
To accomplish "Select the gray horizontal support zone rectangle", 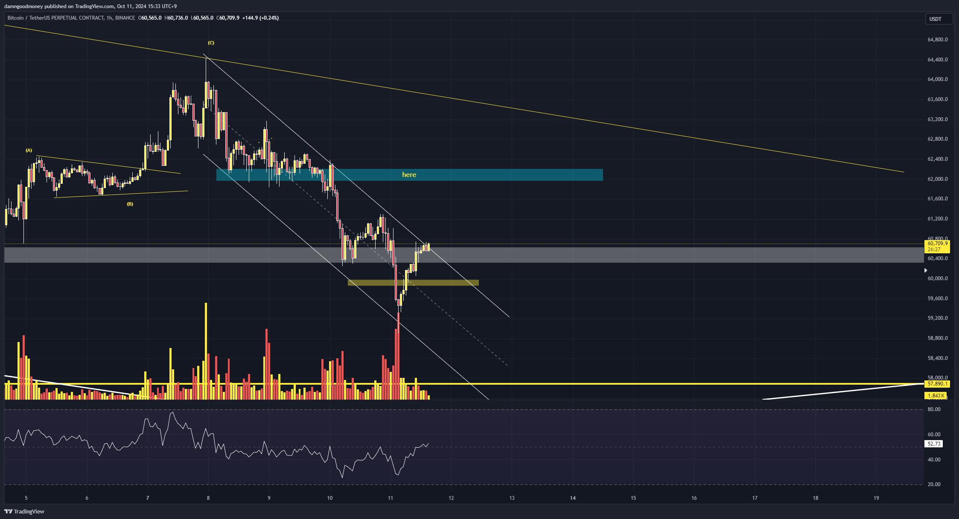I will coord(464,255).
